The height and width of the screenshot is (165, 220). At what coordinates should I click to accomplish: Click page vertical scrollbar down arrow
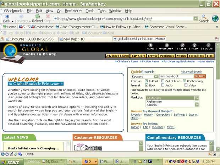click(x=218, y=149)
